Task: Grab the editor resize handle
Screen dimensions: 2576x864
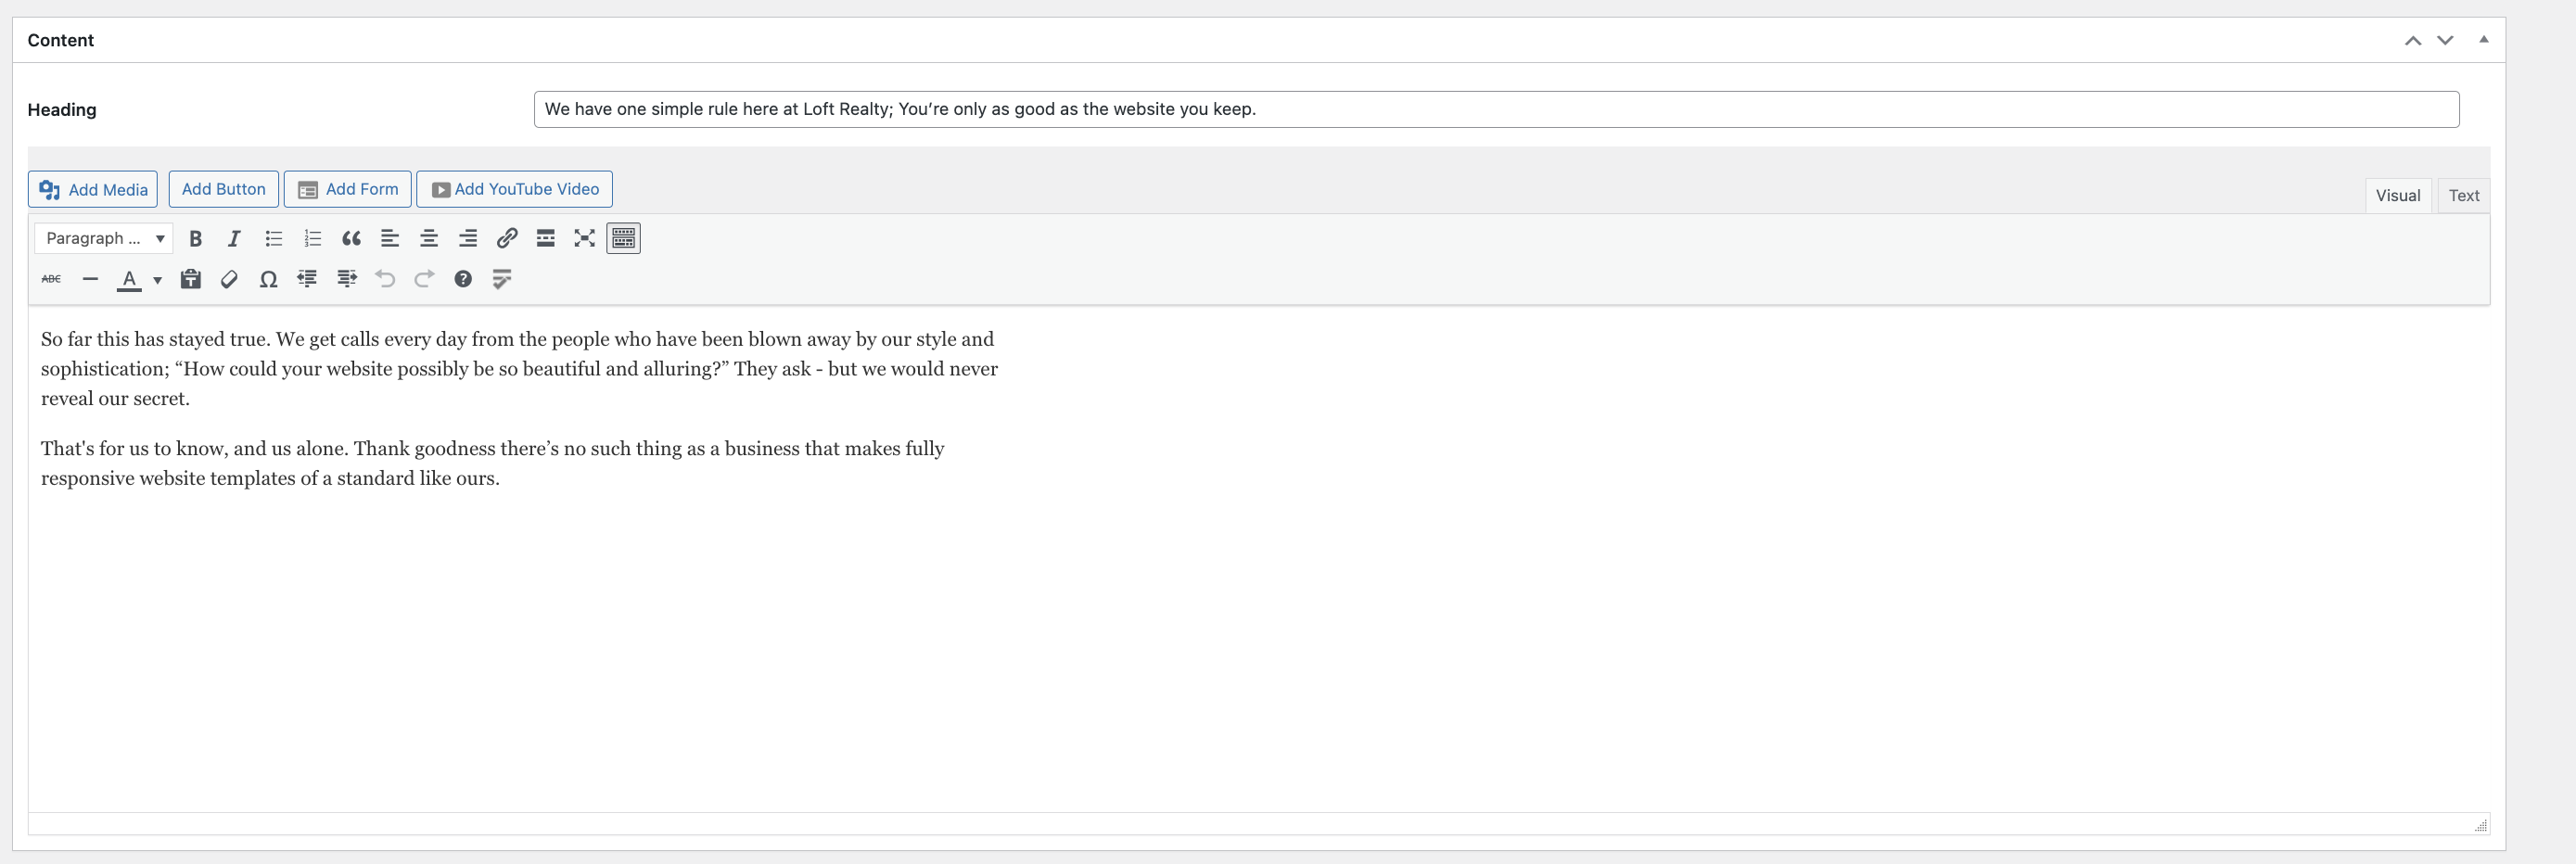Action: 2481,825
